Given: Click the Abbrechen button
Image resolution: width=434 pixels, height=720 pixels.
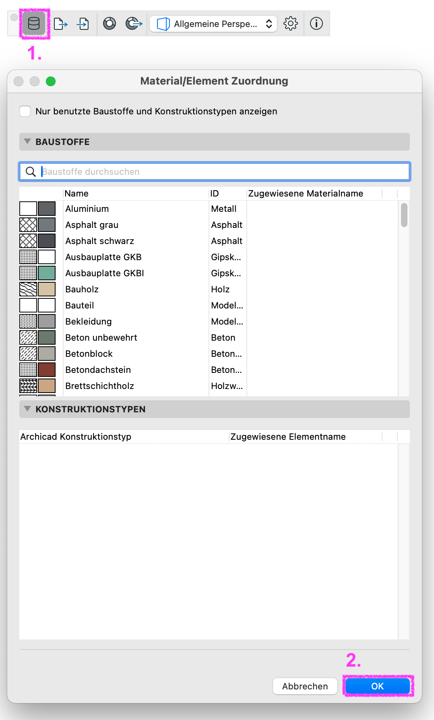Looking at the screenshot, I should pos(305,687).
